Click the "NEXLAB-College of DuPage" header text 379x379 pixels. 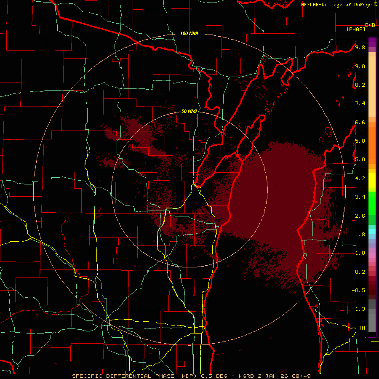[x=336, y=5]
